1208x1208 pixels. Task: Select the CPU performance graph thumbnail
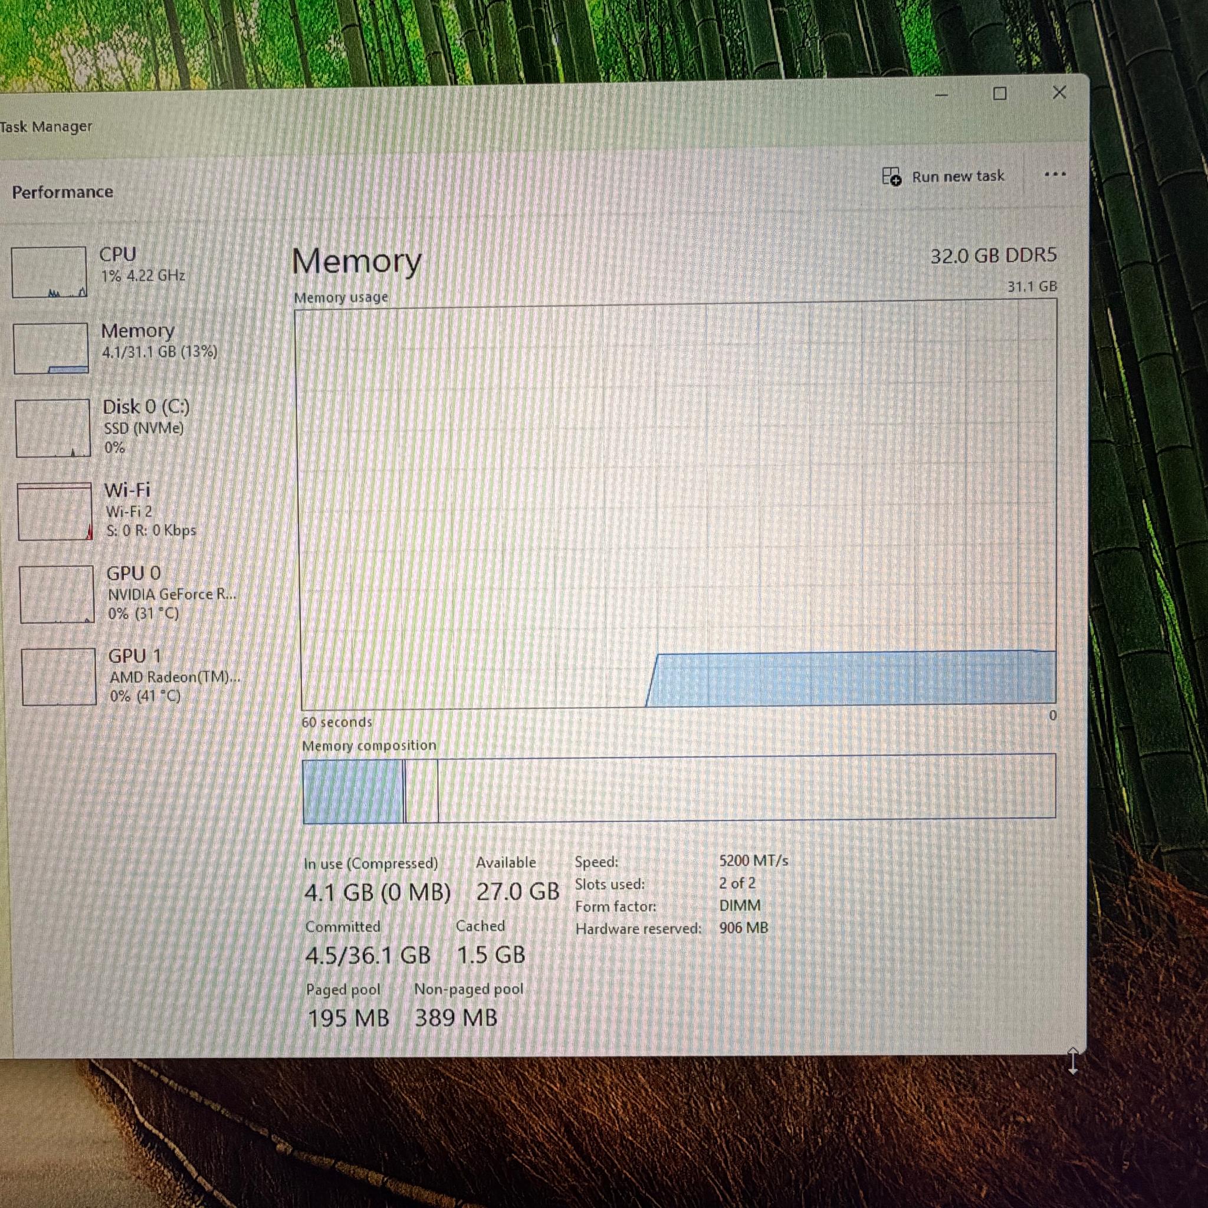pos(49,272)
